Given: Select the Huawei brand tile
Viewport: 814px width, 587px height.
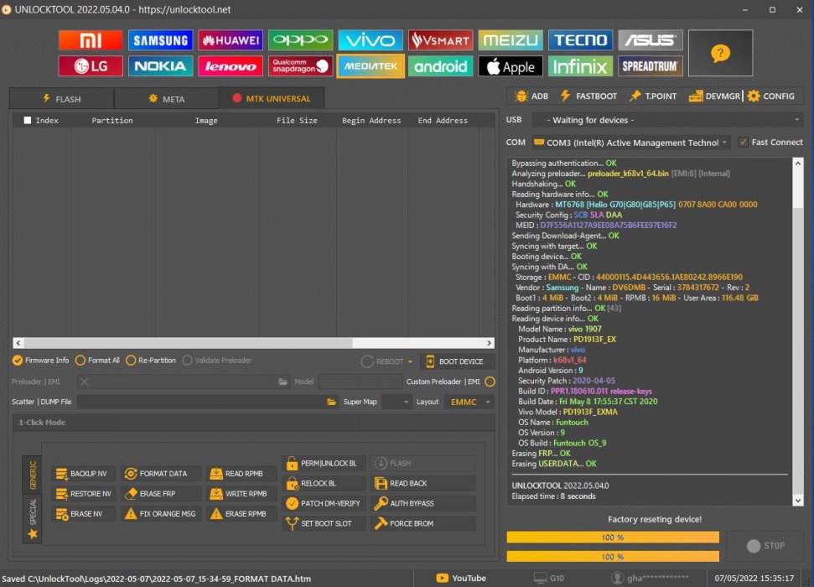Looking at the screenshot, I should 231,40.
